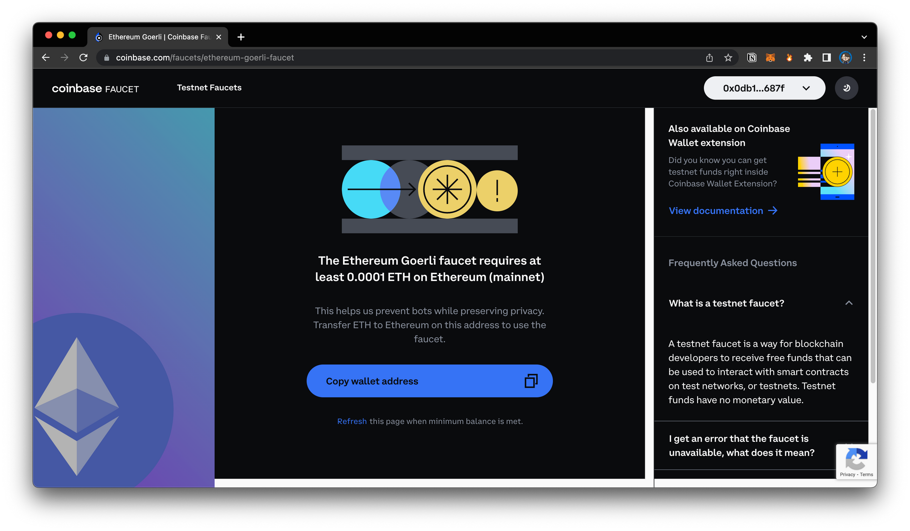Go forward in browser history
This screenshot has height=531, width=910.
coord(64,58)
